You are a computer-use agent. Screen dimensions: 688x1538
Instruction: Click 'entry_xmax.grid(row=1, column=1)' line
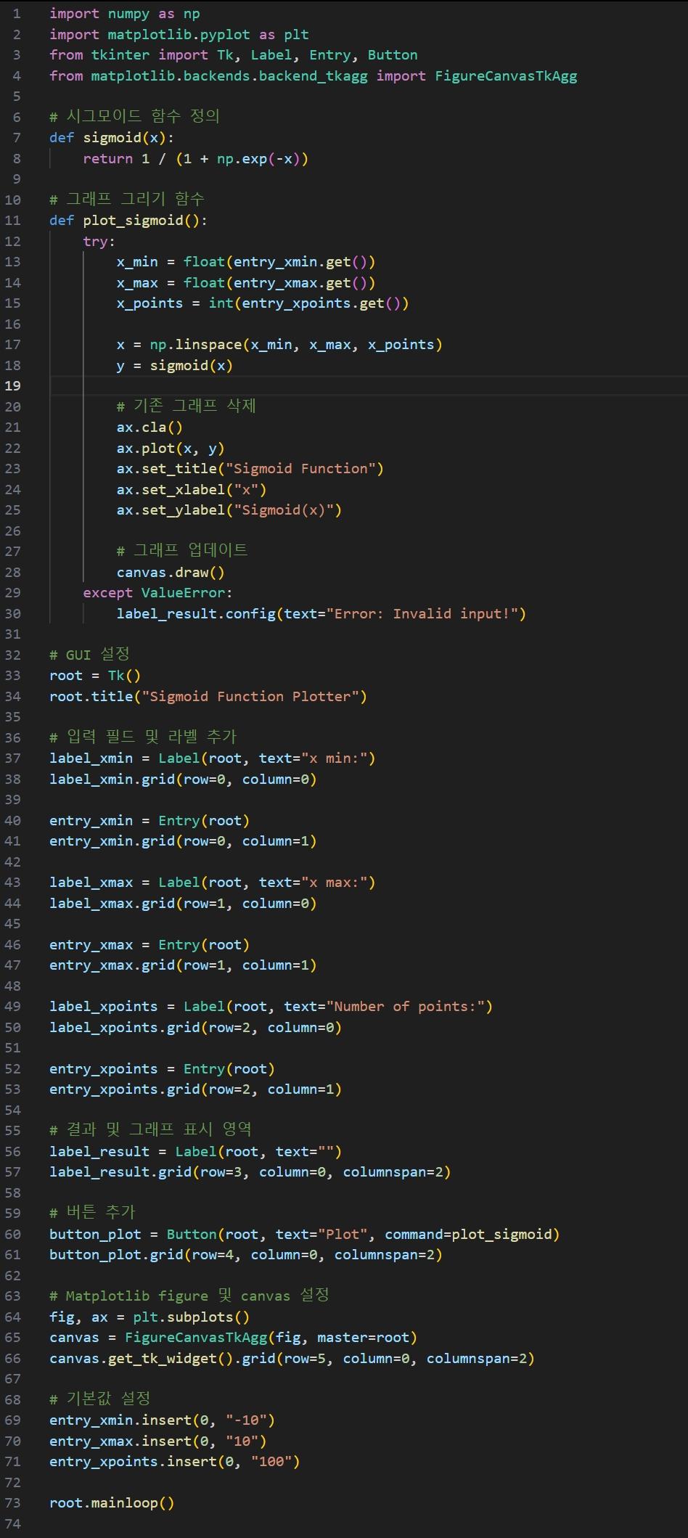pos(183,965)
